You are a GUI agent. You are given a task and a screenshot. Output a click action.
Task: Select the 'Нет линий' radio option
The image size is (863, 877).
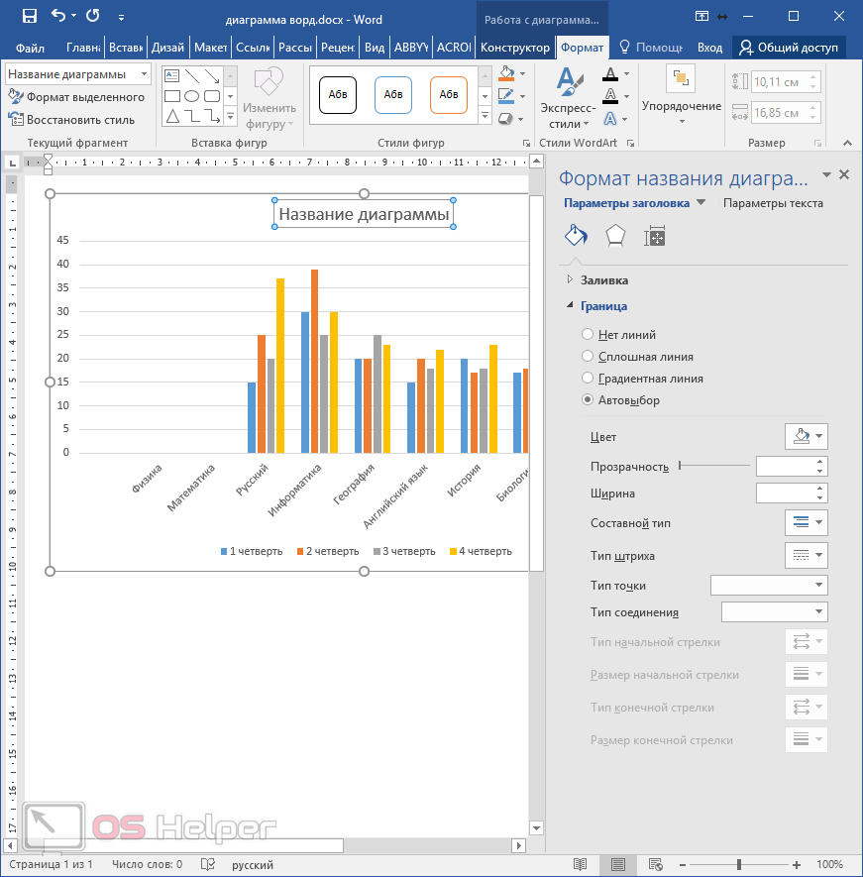(589, 335)
